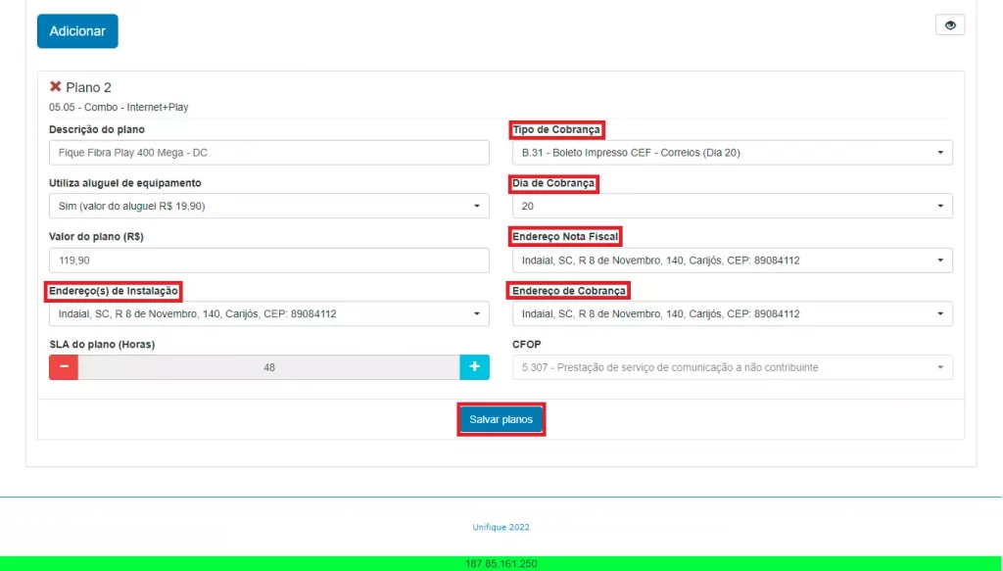The image size is (1003, 571).
Task: Expand the Utiliza aluguel de equipamento dropdown
Action: pyautogui.click(x=269, y=206)
